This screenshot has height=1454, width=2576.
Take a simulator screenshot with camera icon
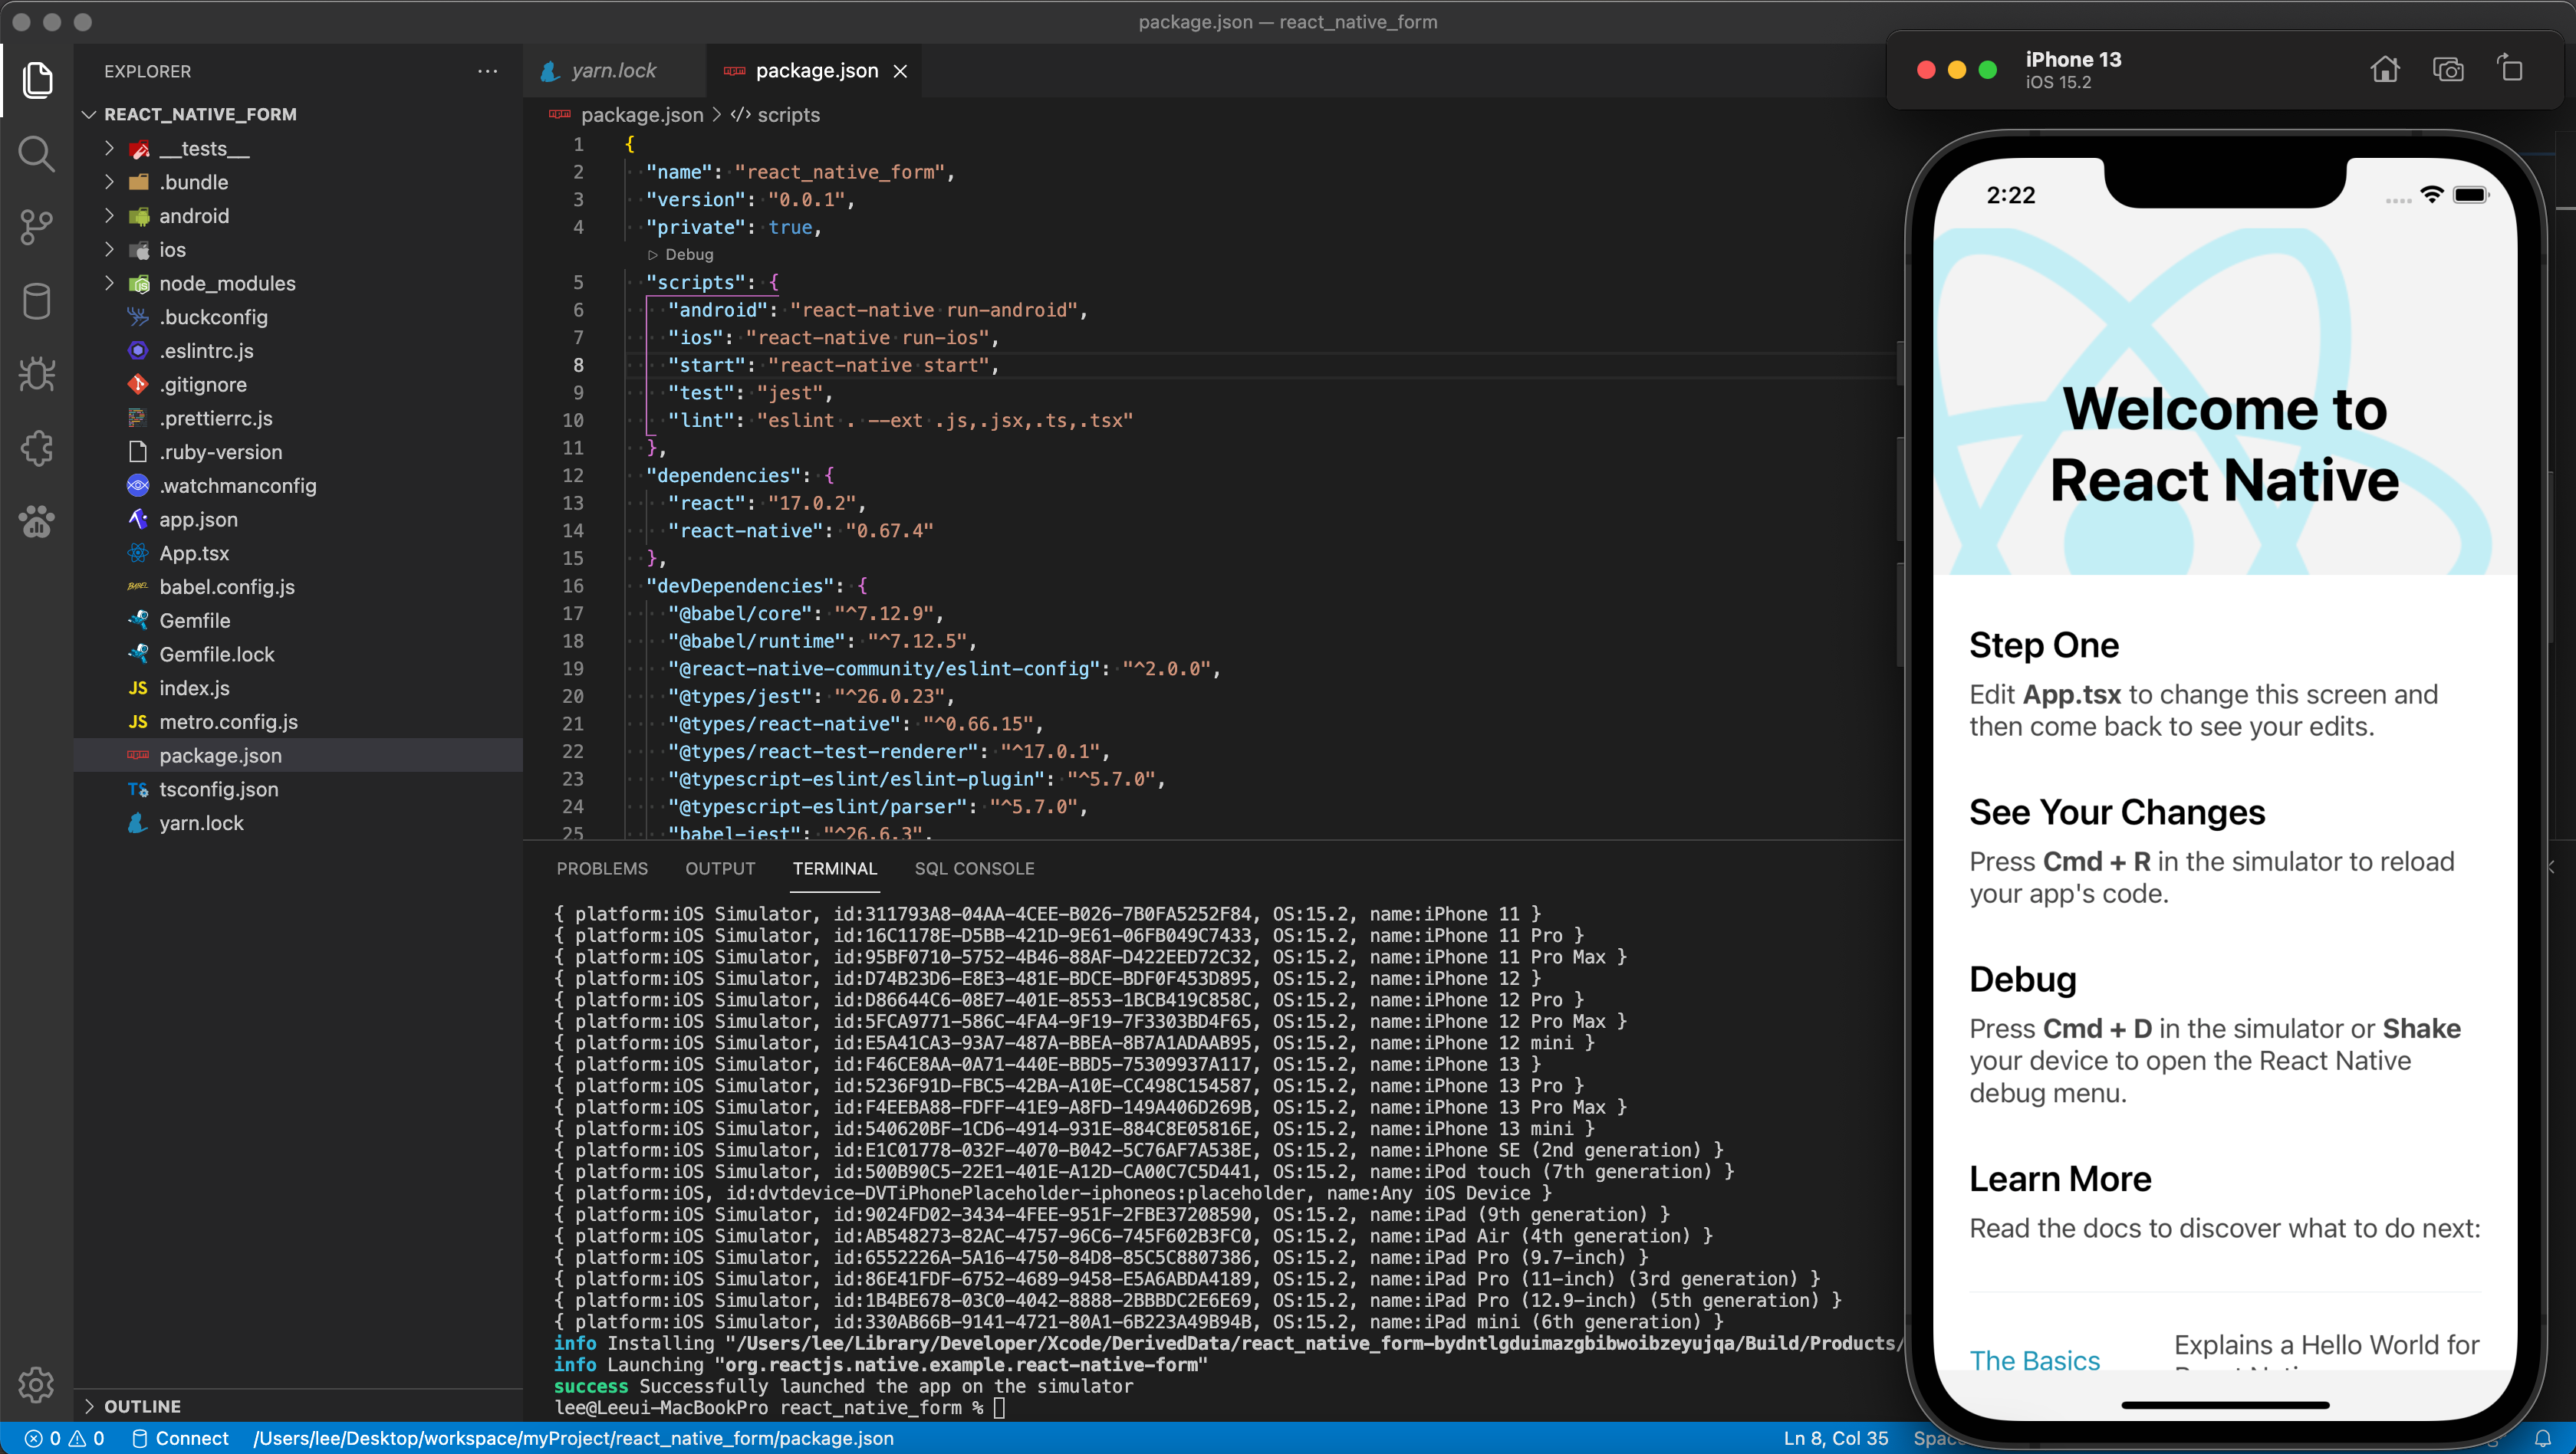pos(2447,69)
